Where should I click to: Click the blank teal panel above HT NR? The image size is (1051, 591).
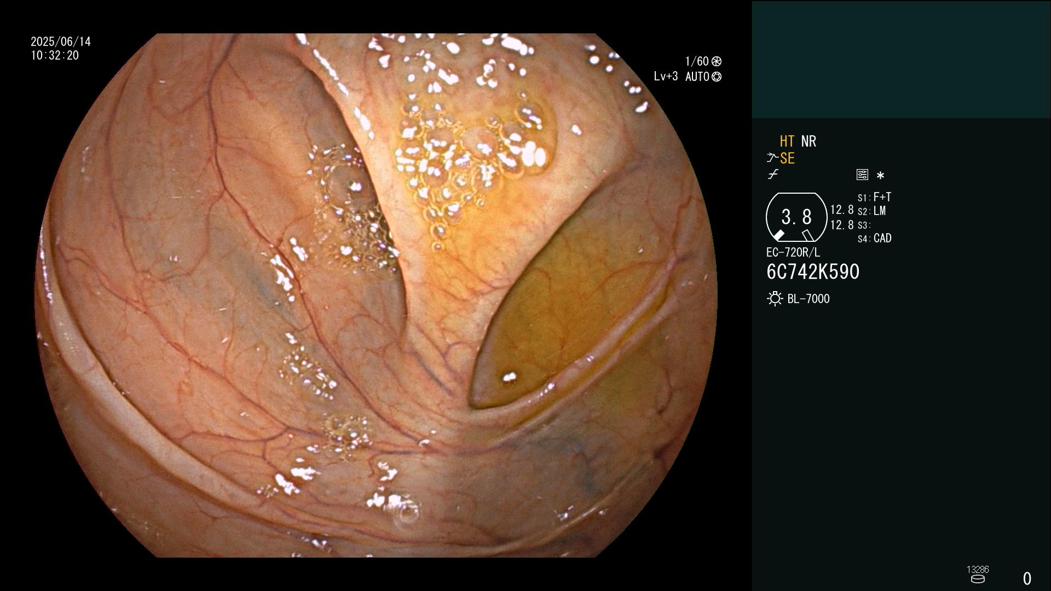point(901,60)
